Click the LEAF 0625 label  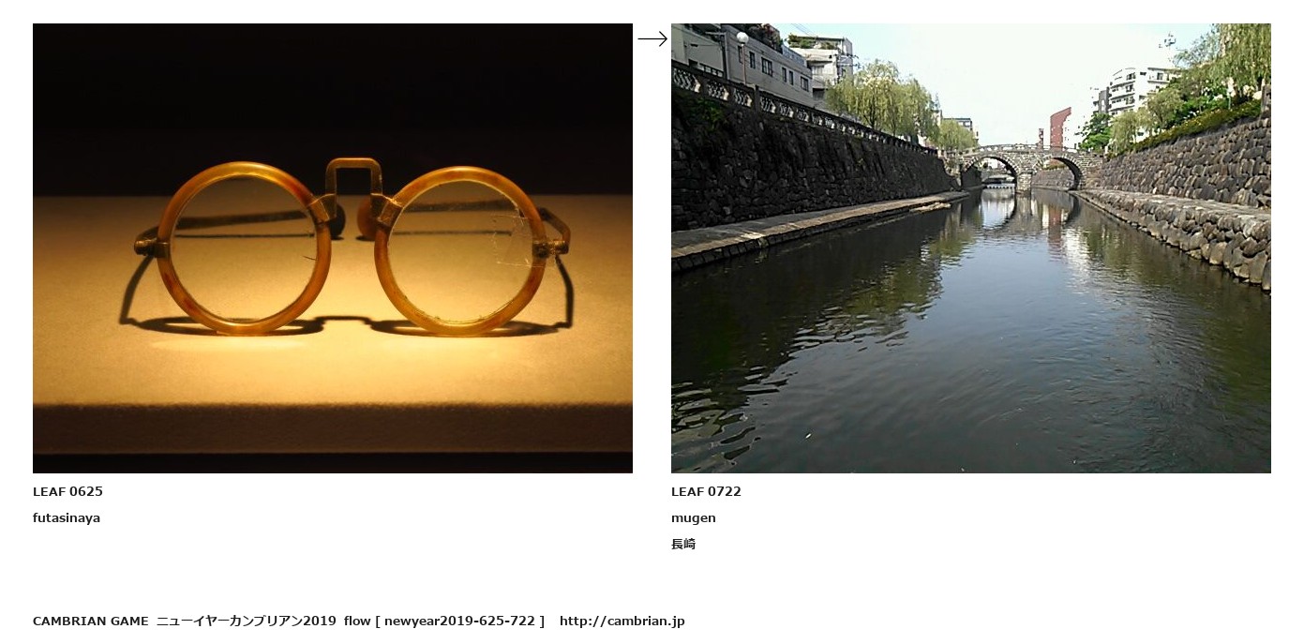[67, 491]
